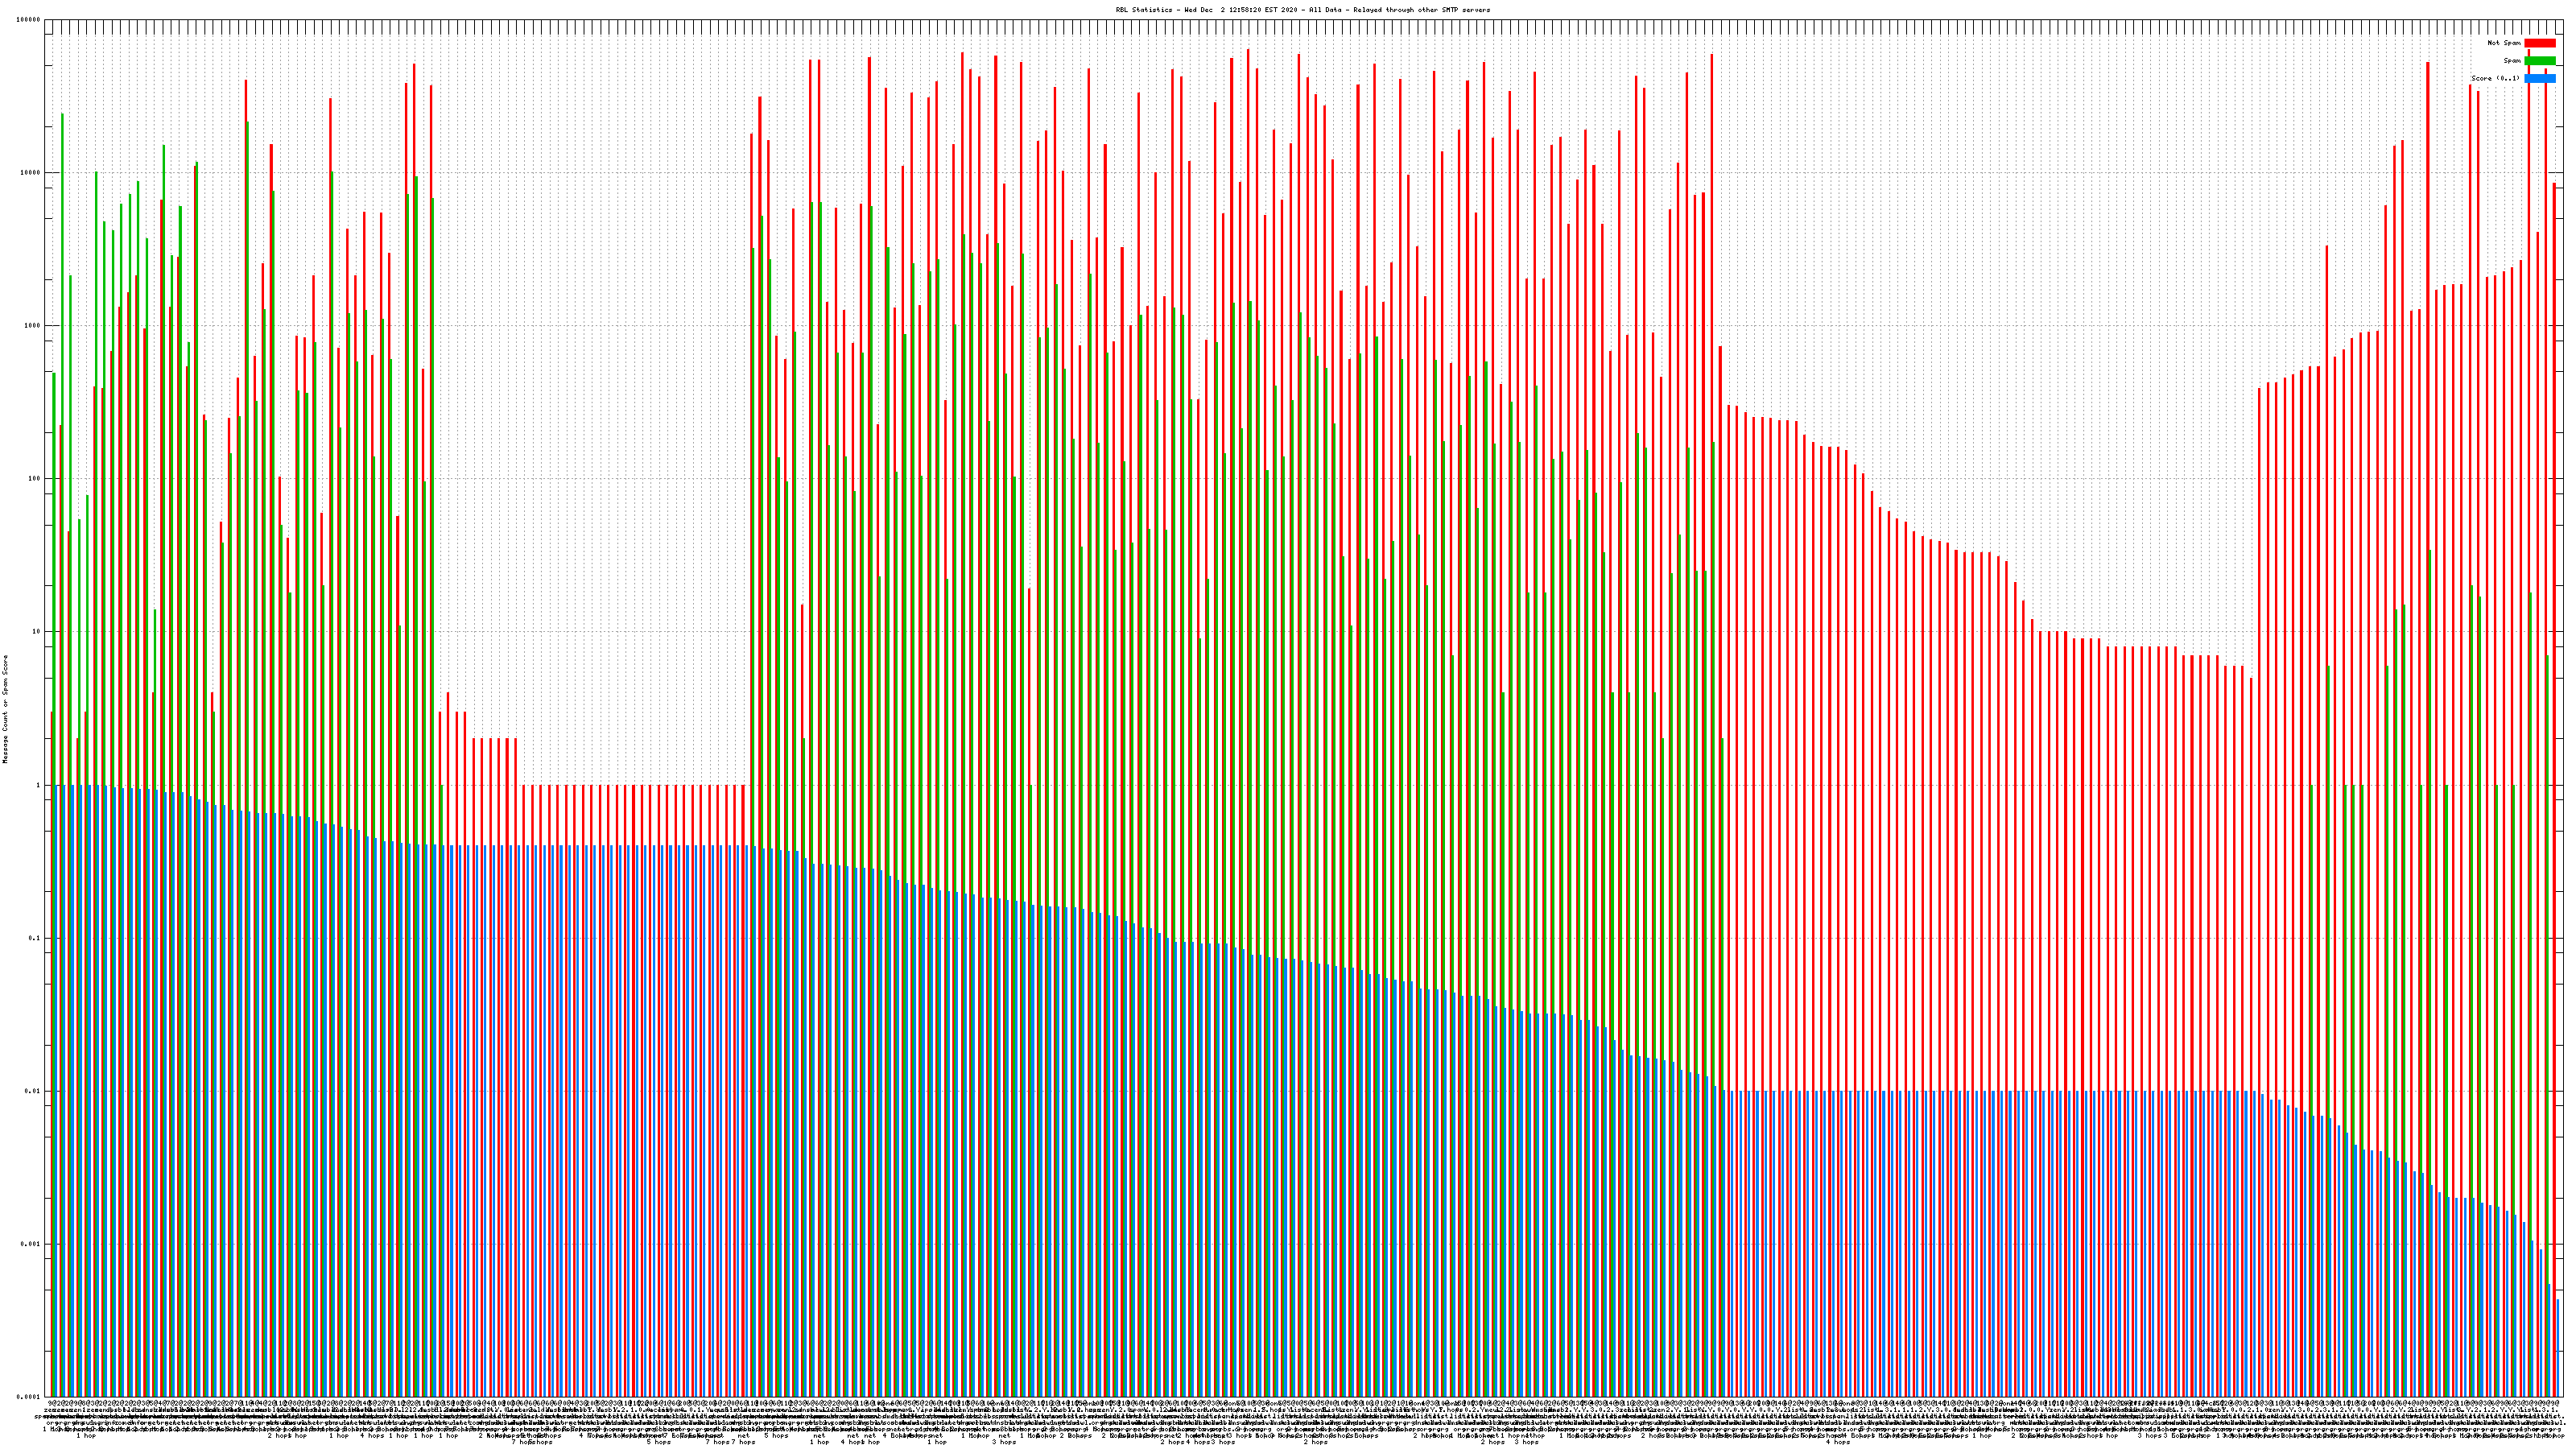
Task: Click the 0.1 y-axis tick label
Action: tap(35, 938)
